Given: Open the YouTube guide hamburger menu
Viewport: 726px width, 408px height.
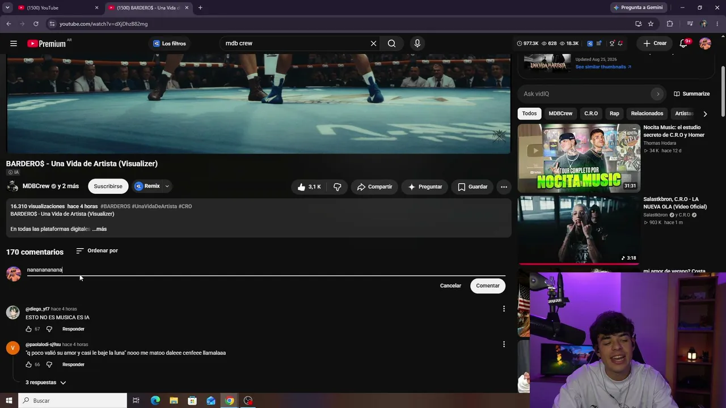Looking at the screenshot, I should (13, 44).
